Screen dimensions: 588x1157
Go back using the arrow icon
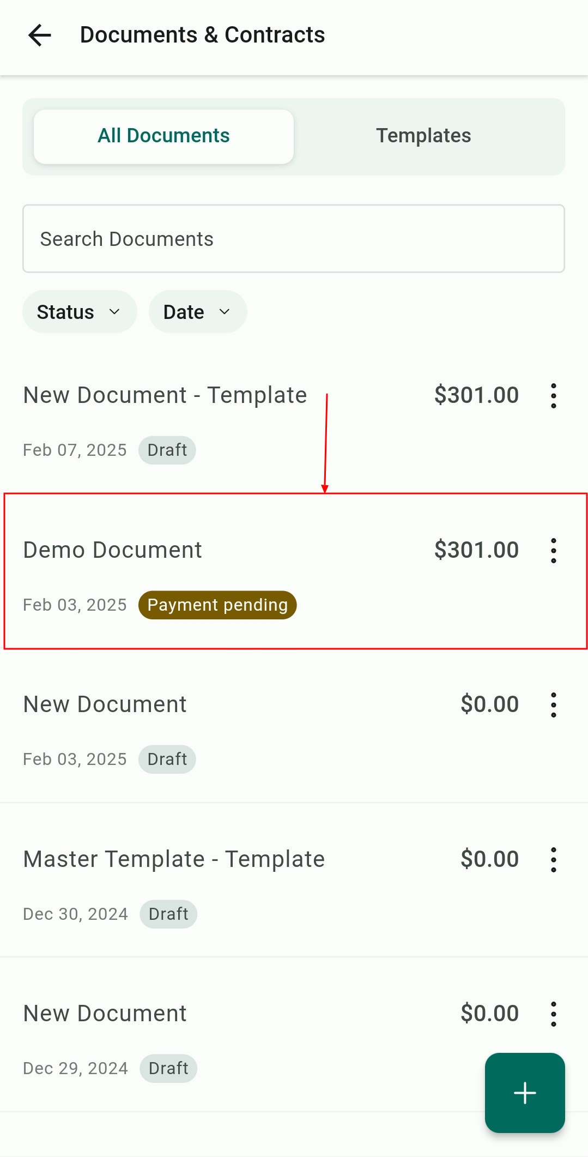39,35
